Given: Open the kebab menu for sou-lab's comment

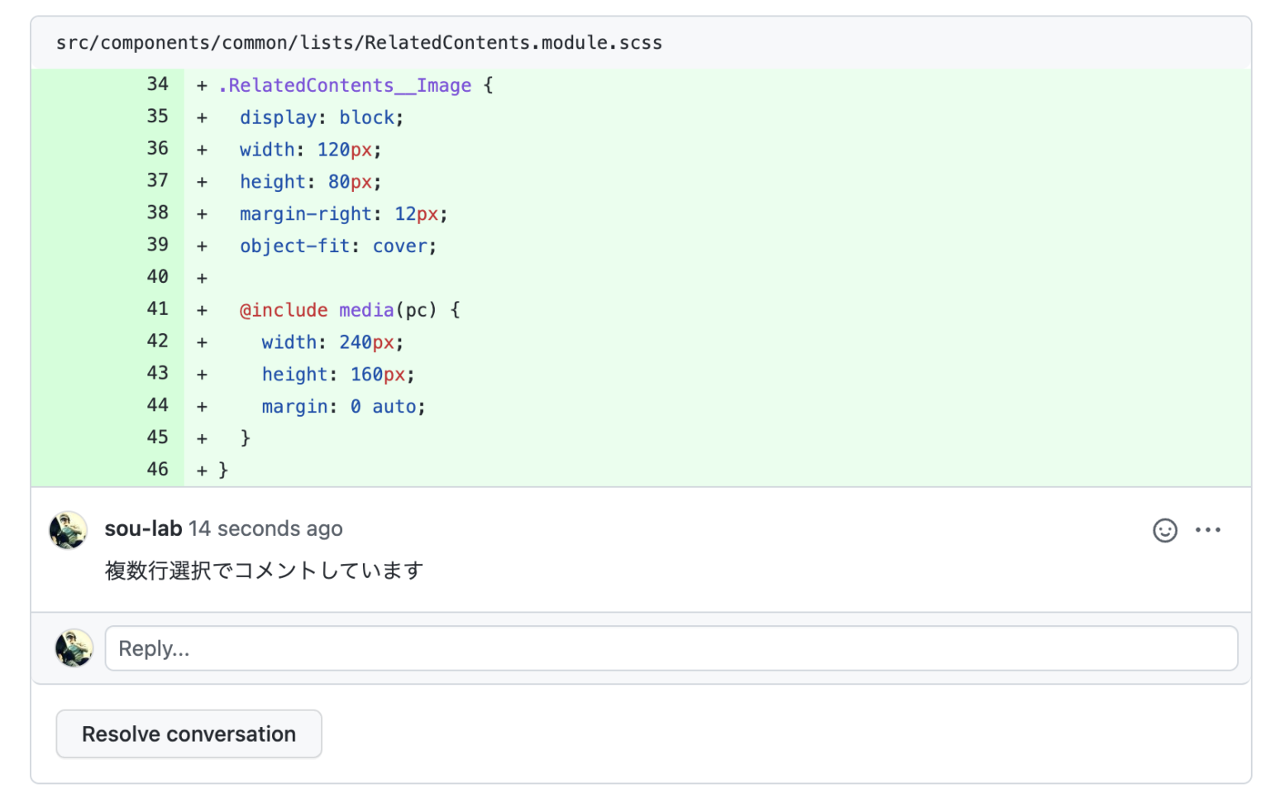Looking at the screenshot, I should (1209, 530).
